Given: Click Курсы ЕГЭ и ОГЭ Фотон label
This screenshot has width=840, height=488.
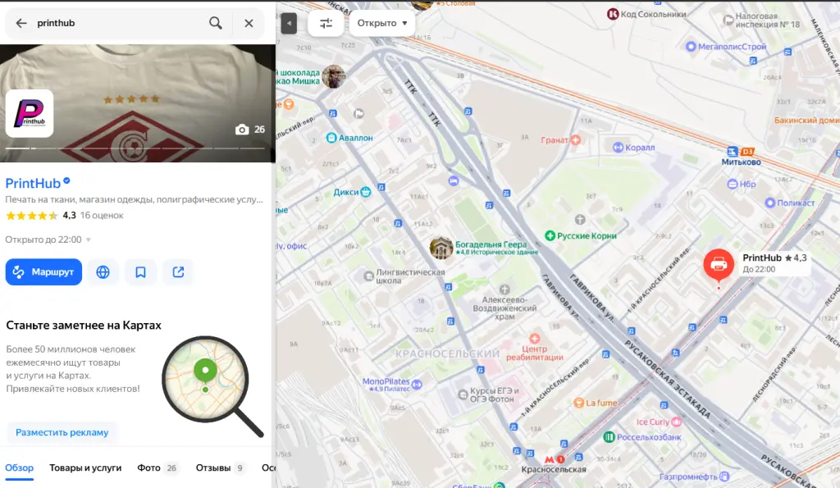Looking at the screenshot, I should [495, 395].
